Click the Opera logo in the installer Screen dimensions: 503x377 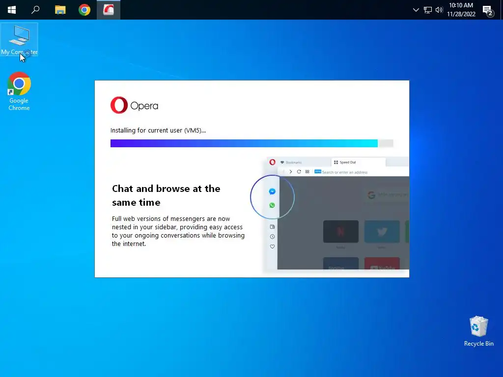[x=134, y=105]
